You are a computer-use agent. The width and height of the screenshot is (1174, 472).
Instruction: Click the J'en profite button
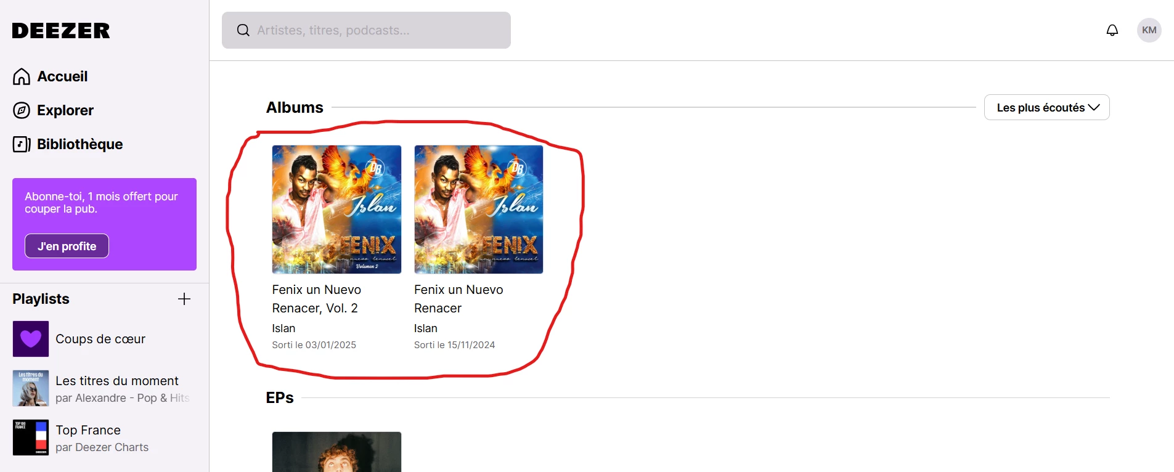click(x=67, y=246)
